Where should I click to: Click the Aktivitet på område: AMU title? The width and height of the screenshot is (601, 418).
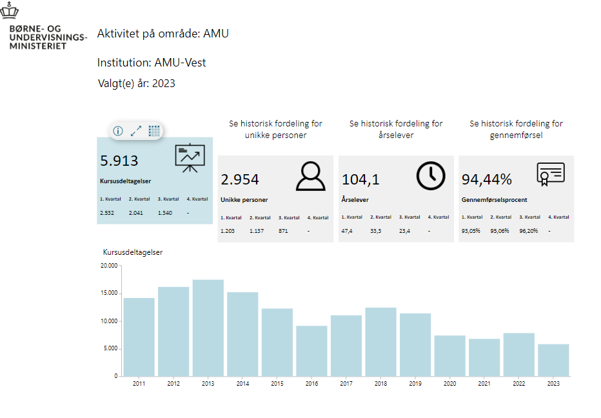(163, 34)
